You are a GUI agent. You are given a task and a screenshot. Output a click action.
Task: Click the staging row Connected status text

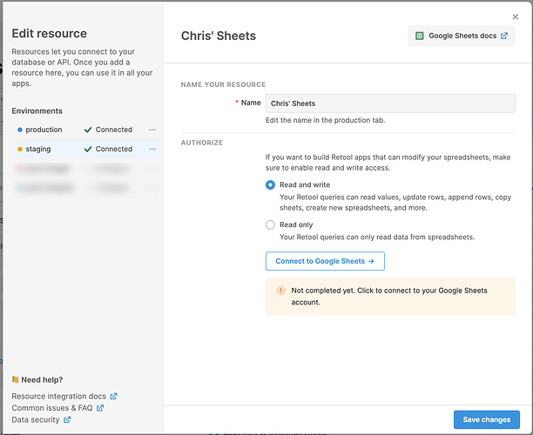[114, 149]
